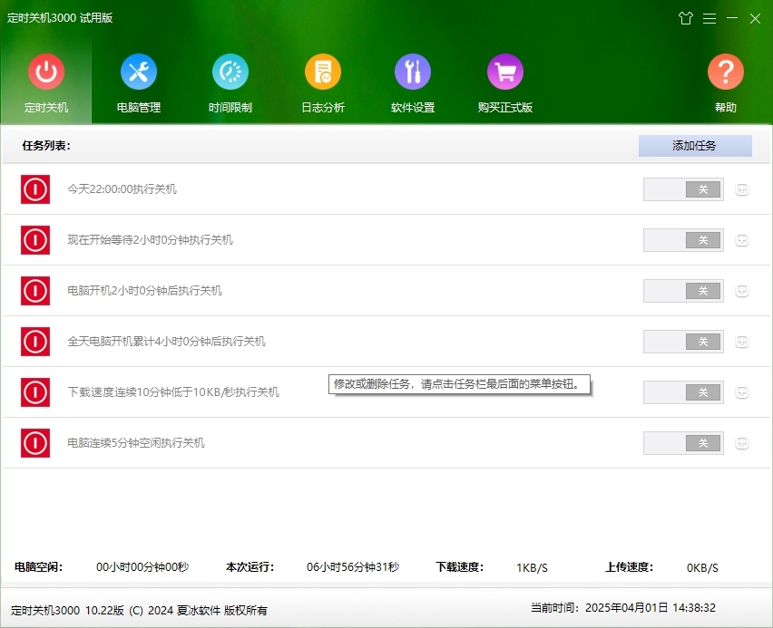Click red power icon of 电脑开机2小时 task

[35, 291]
